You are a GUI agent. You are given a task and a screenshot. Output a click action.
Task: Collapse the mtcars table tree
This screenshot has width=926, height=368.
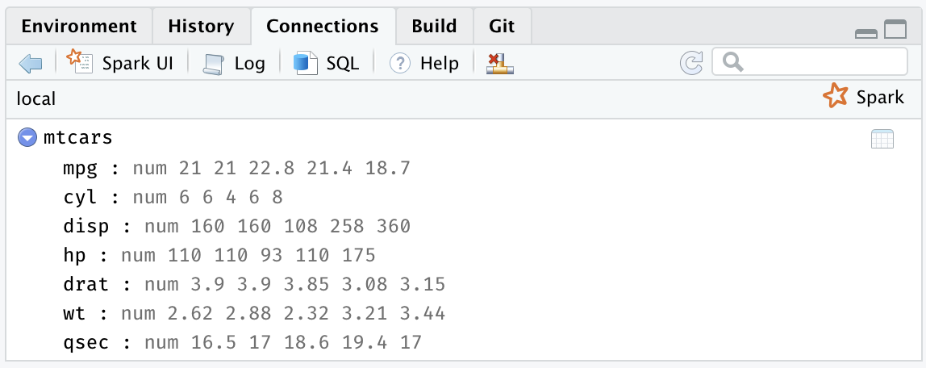tap(27, 138)
